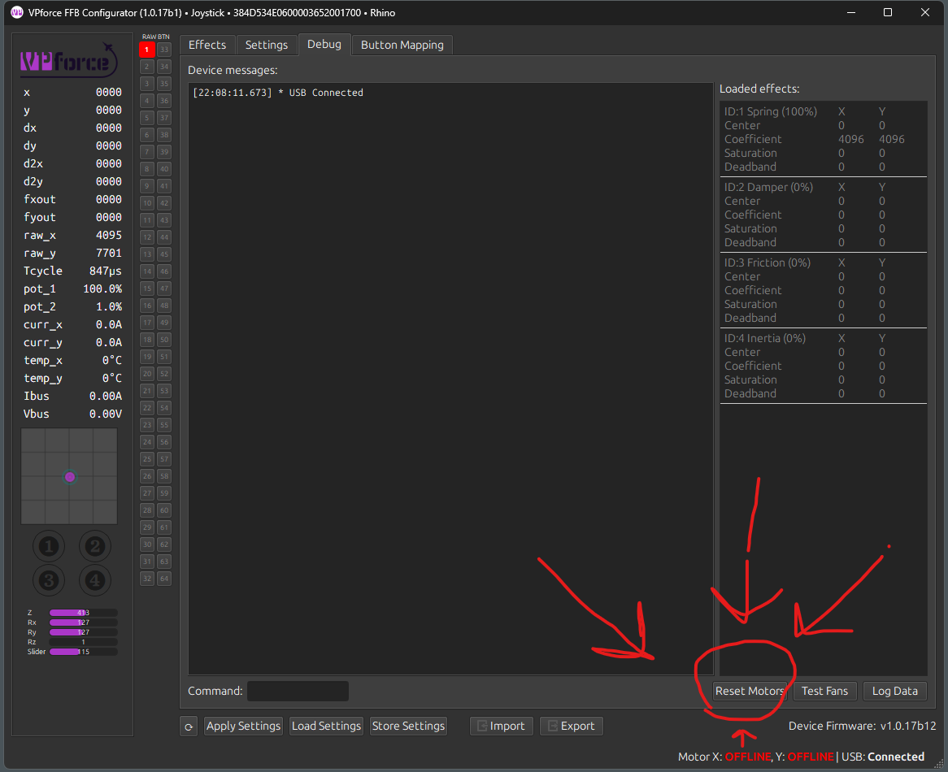Click raw button indicator 48

pyautogui.click(x=164, y=306)
